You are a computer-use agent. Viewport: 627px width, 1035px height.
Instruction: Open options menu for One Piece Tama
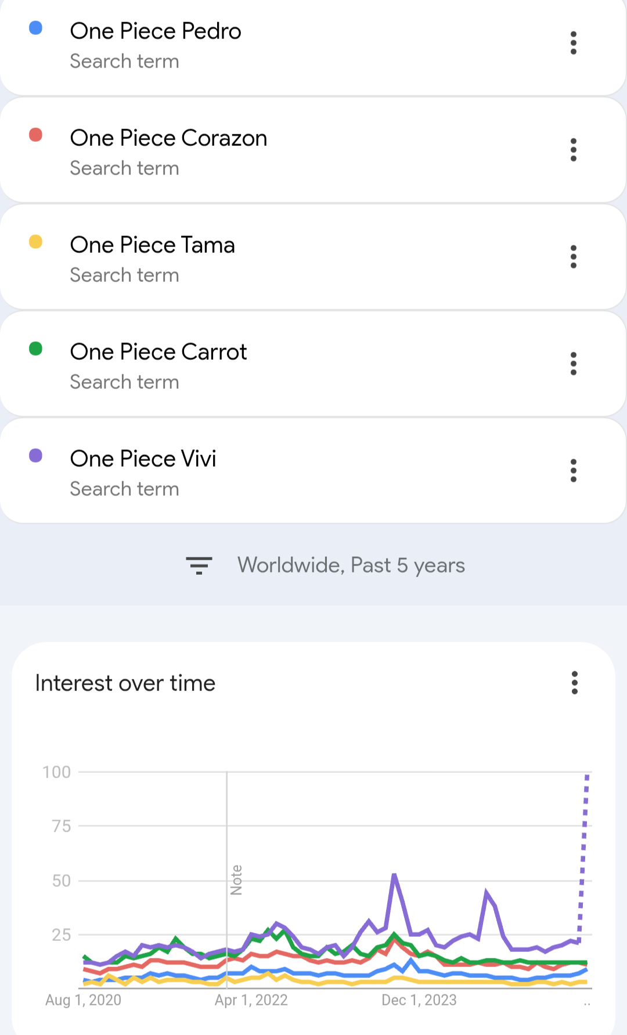[574, 257]
